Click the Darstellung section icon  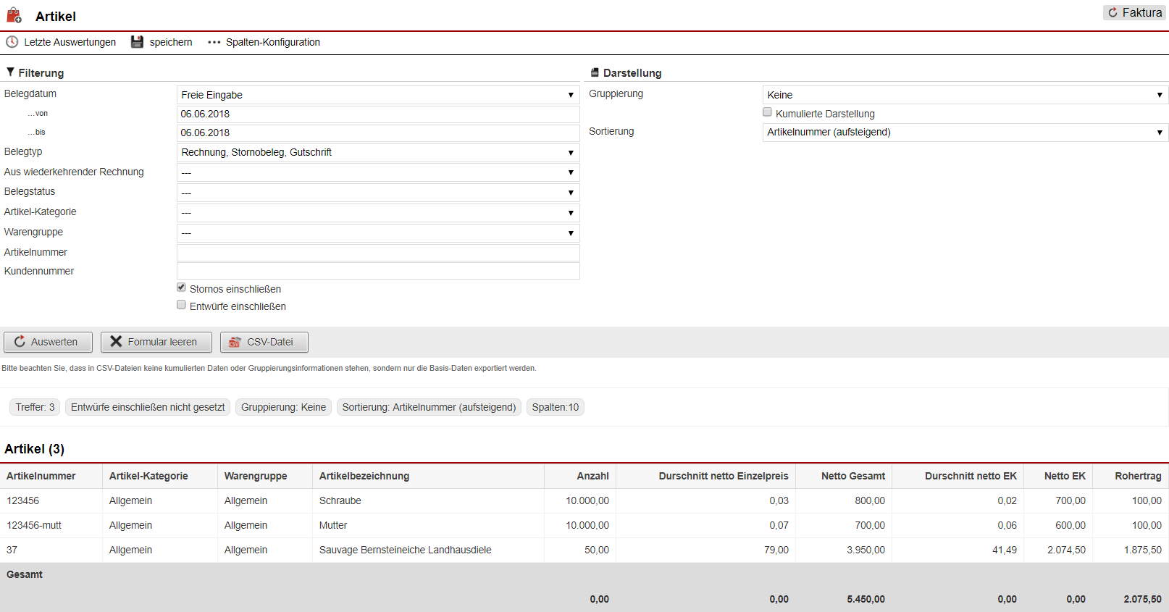coord(595,72)
